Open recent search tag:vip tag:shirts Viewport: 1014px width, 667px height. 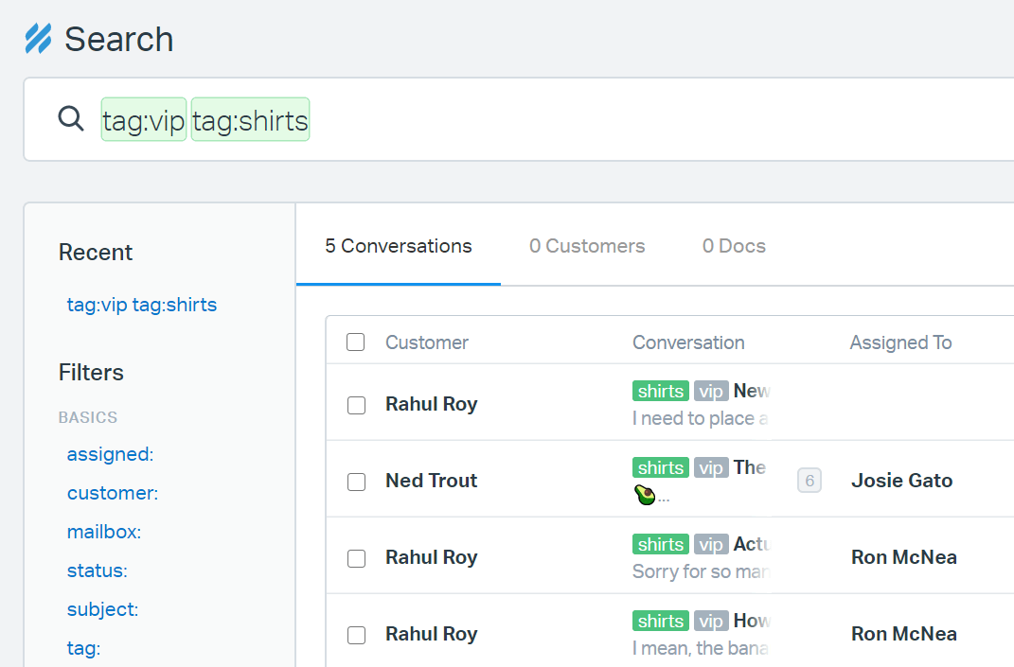(x=142, y=305)
